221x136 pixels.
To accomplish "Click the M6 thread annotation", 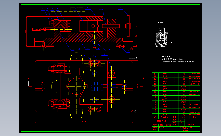I will pos(94,48).
